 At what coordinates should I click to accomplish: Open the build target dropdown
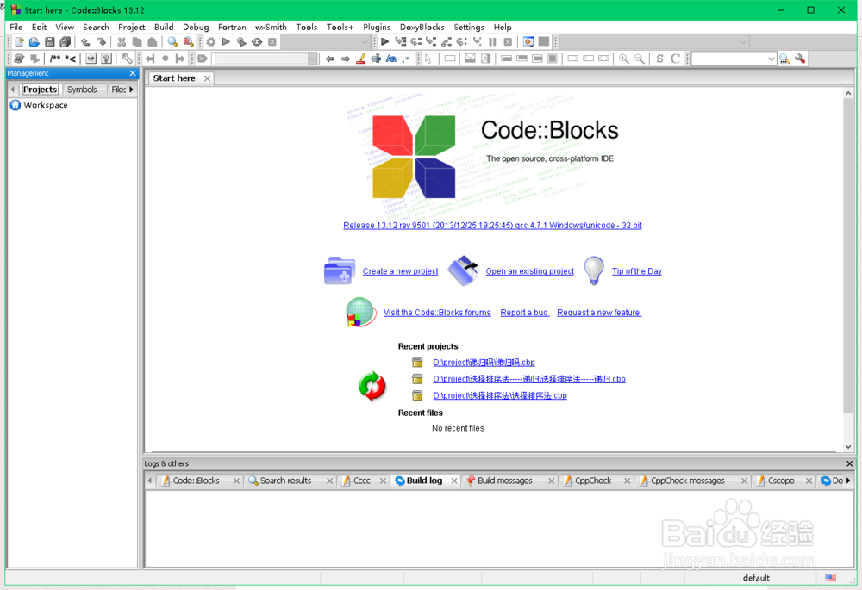click(326, 41)
